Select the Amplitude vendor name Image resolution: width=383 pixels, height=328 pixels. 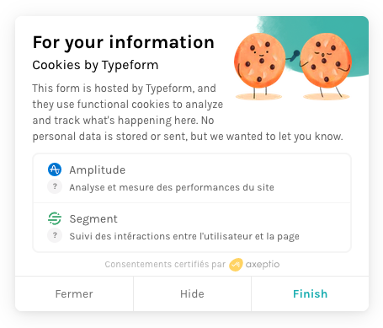(x=98, y=170)
